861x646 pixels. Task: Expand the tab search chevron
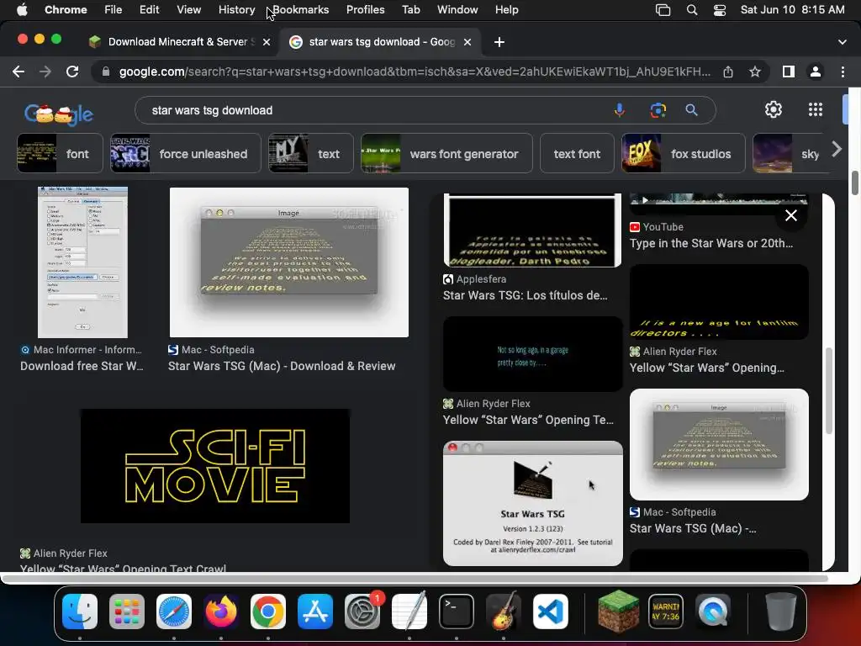(843, 42)
